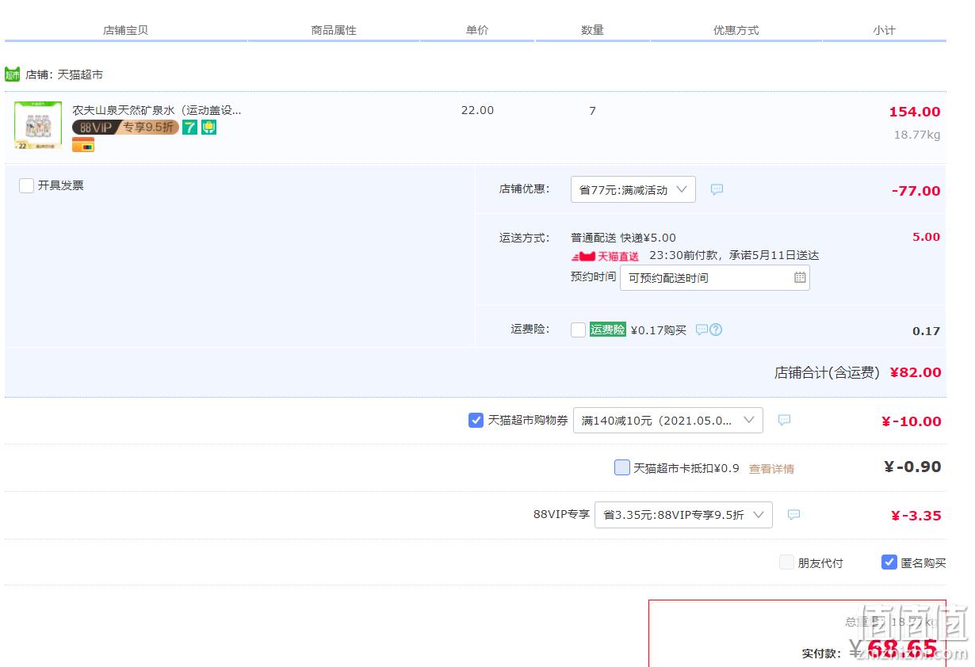The height and width of the screenshot is (667, 975).
Task: Open the 农夫山泉 product thumbnail image
Action: (x=38, y=125)
